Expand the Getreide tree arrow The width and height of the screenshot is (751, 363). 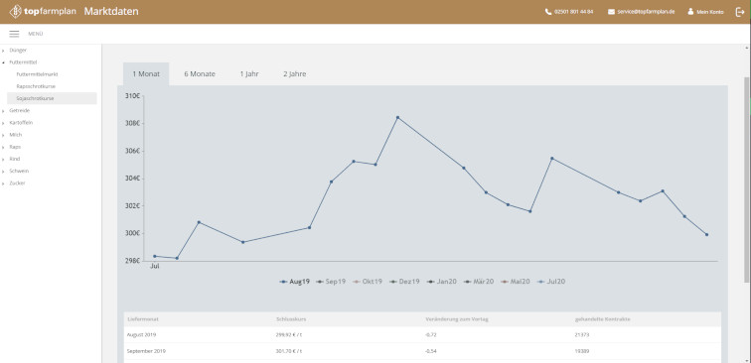3,111
